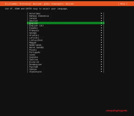Select Latviski language
134x116 pixels.
tap(66, 38)
